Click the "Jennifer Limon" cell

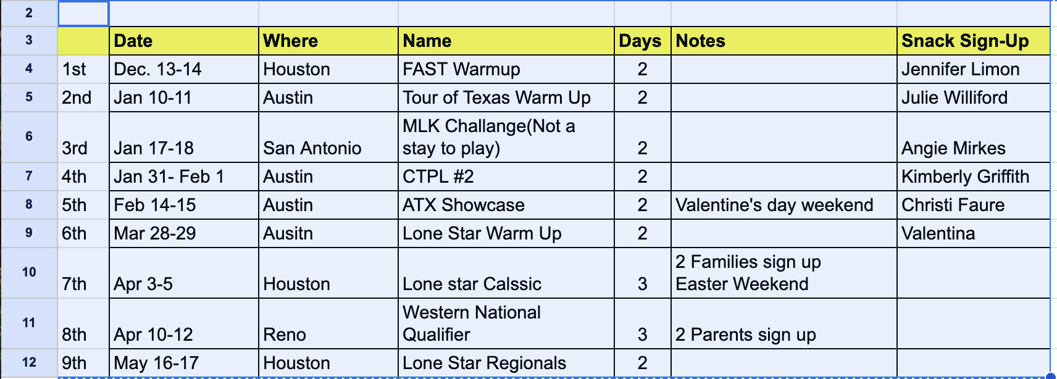972,69
